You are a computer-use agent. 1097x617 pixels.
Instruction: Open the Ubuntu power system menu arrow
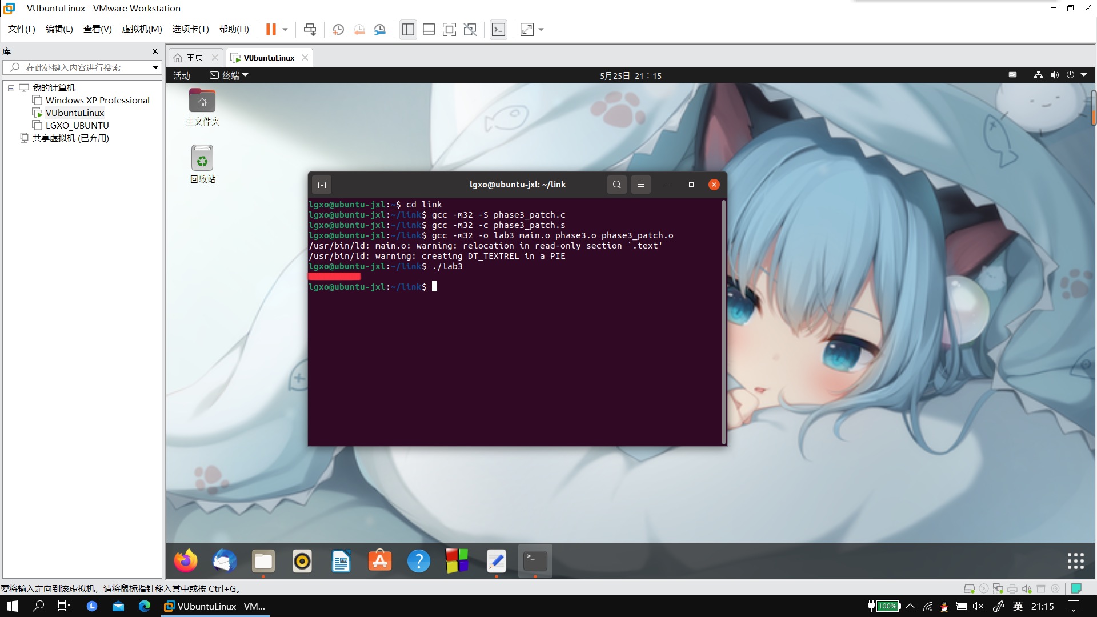(1083, 75)
